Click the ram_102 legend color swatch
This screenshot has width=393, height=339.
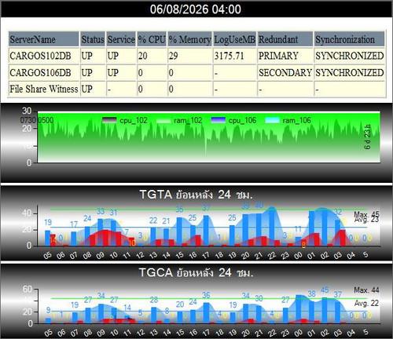163,120
